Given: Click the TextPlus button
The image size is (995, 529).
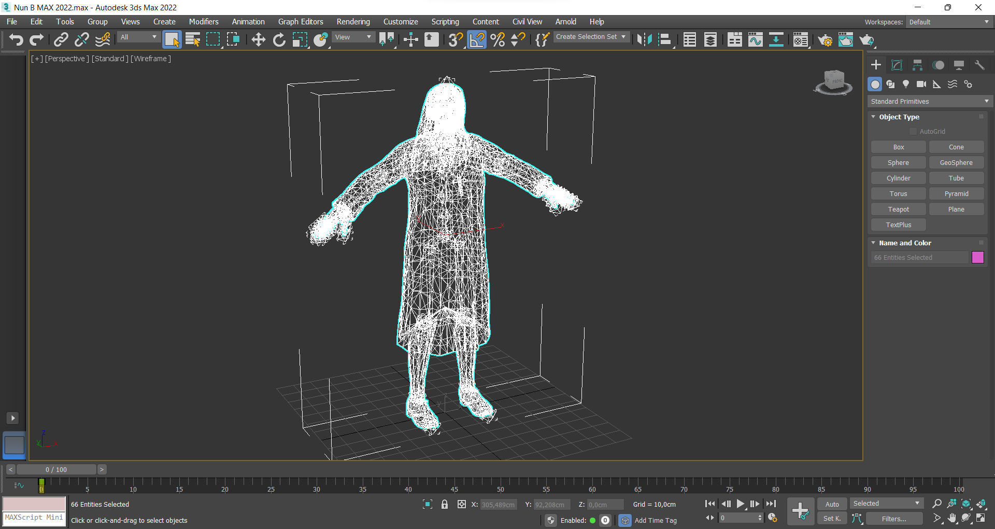Looking at the screenshot, I should (898, 225).
